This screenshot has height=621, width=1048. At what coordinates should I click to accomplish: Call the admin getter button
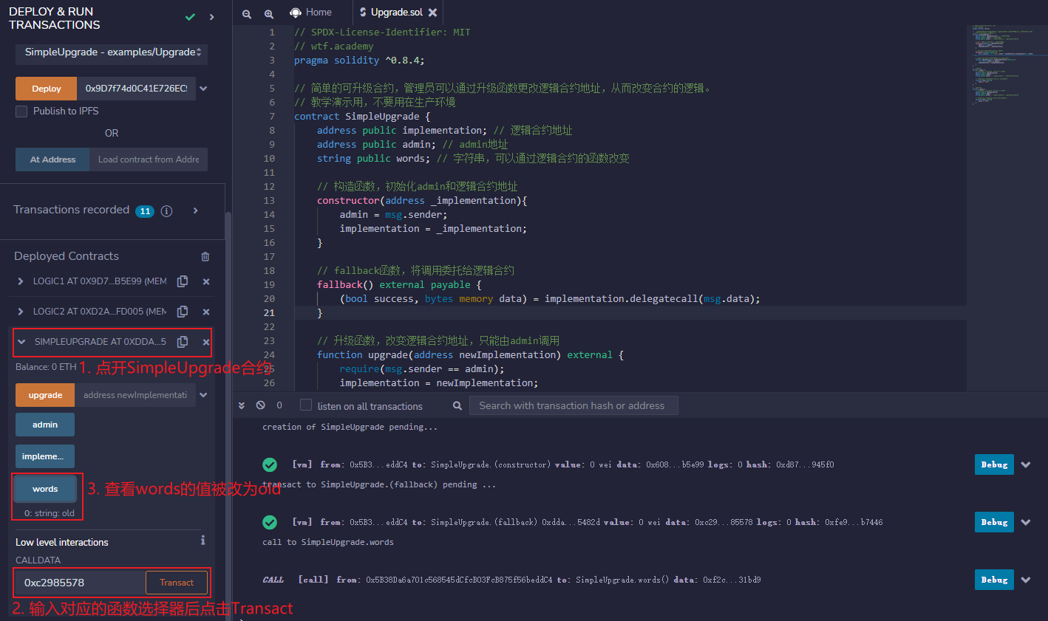point(45,425)
